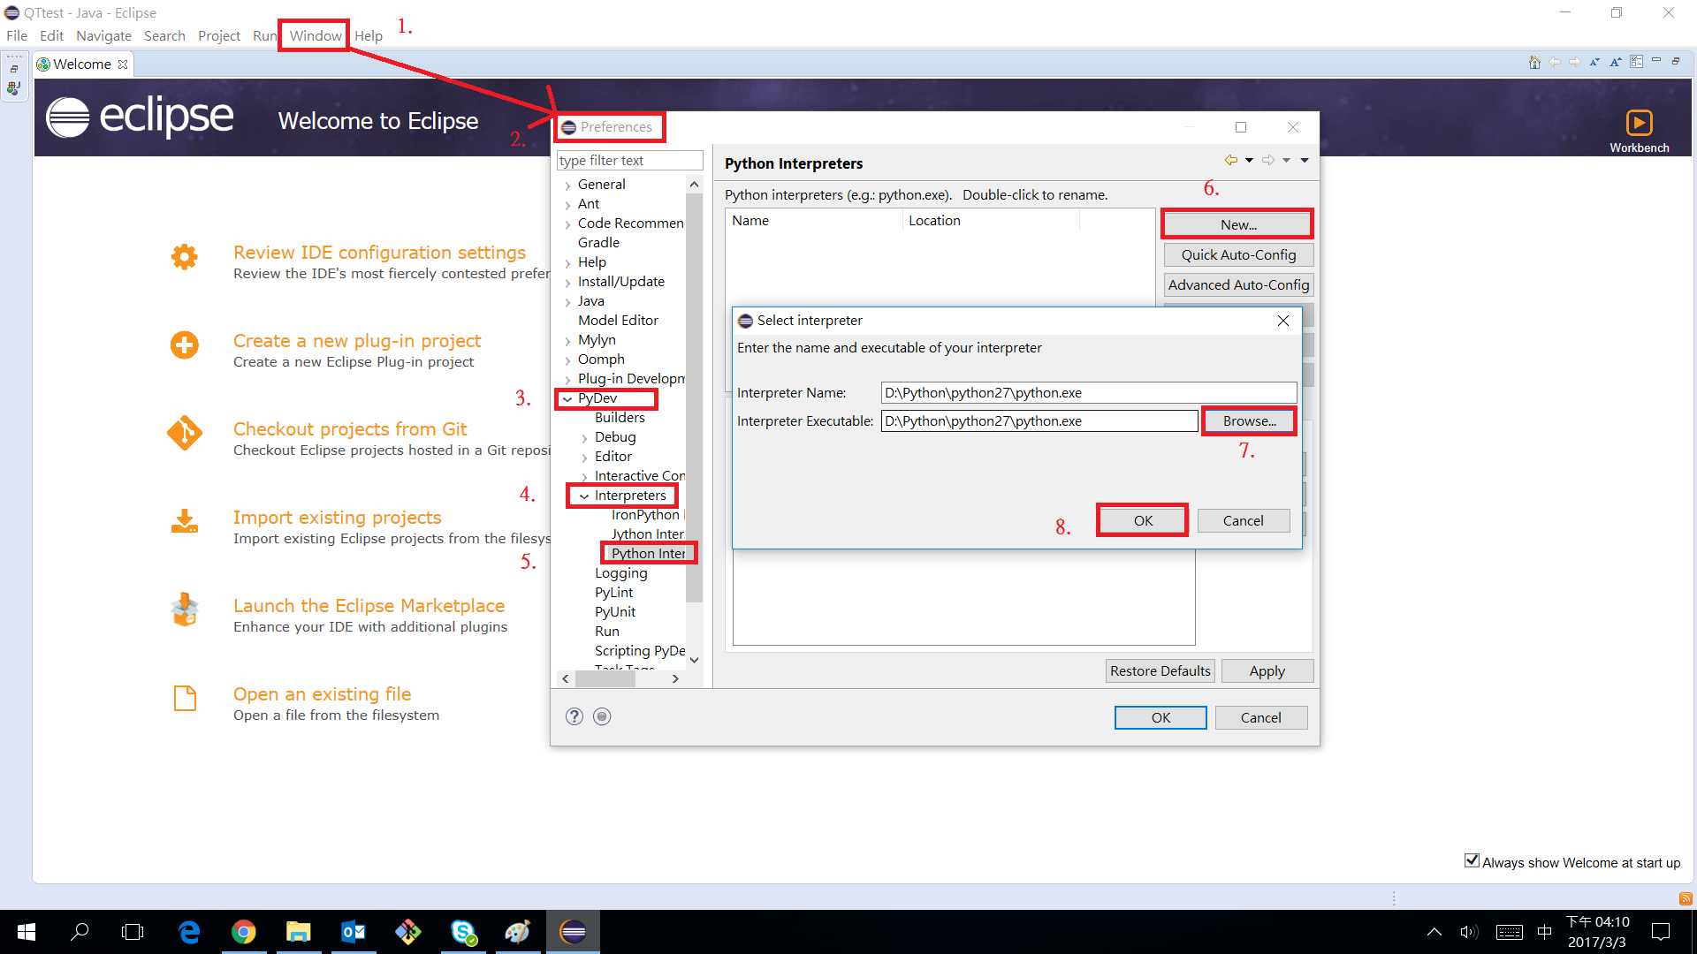The height and width of the screenshot is (954, 1697).
Task: Click the Eclipse icon in the taskbar
Action: [573, 932]
